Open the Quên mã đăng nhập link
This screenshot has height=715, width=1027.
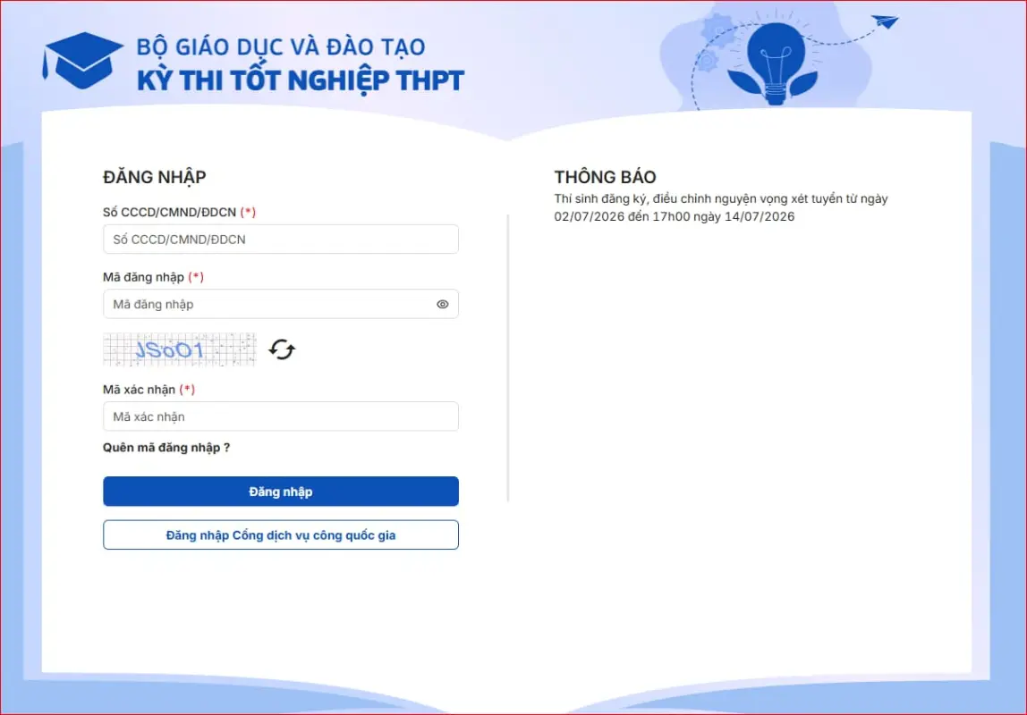point(166,448)
